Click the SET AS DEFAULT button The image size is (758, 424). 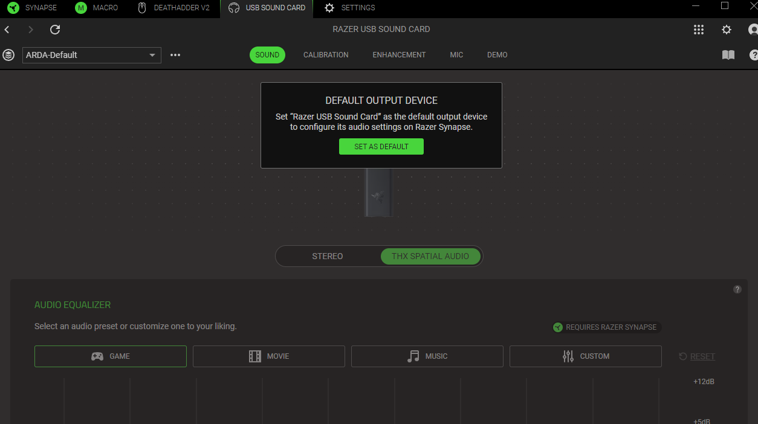pos(381,147)
